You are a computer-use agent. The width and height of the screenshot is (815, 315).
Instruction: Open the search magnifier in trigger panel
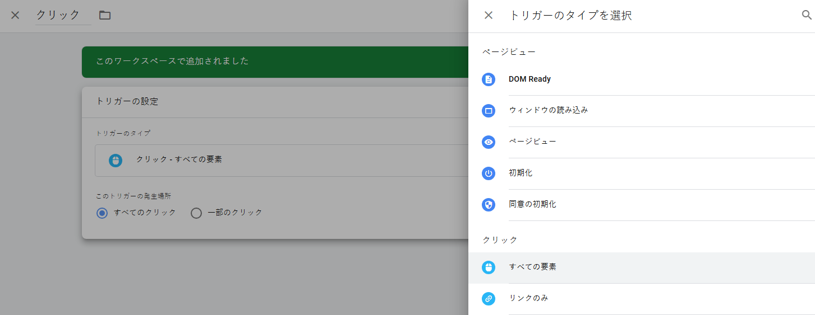(x=807, y=15)
